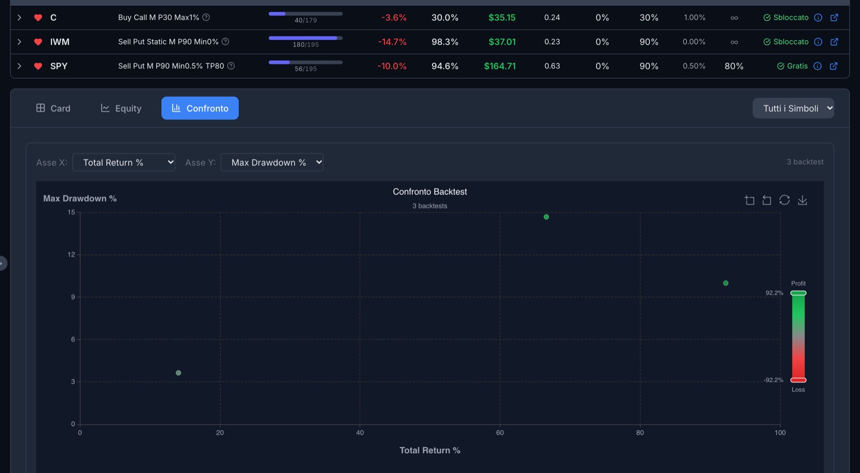Show info icon in the SPY row
The image size is (860, 473).
818,66
